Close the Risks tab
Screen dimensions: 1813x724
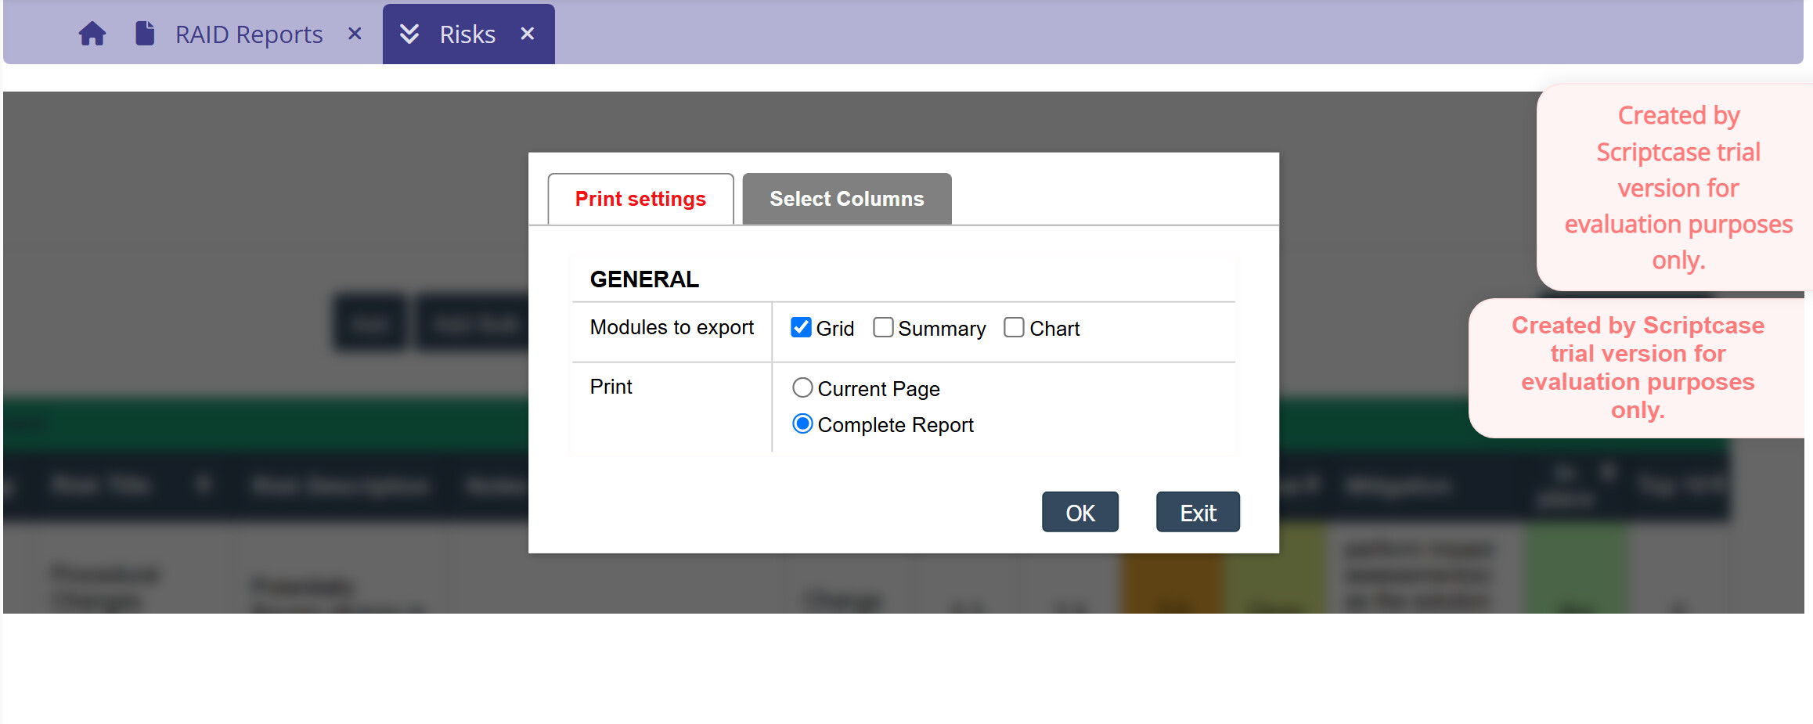coord(528,34)
